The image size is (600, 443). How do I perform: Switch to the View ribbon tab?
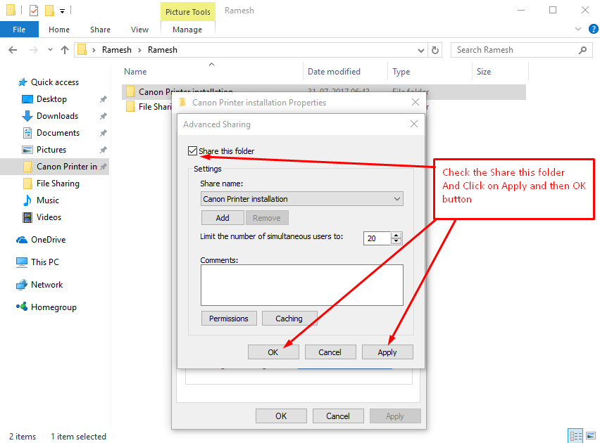click(139, 29)
